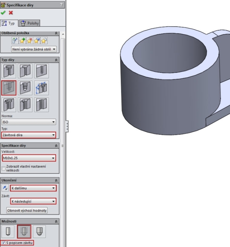Load favorite star icon
230x247 pixels.
click(44, 41)
